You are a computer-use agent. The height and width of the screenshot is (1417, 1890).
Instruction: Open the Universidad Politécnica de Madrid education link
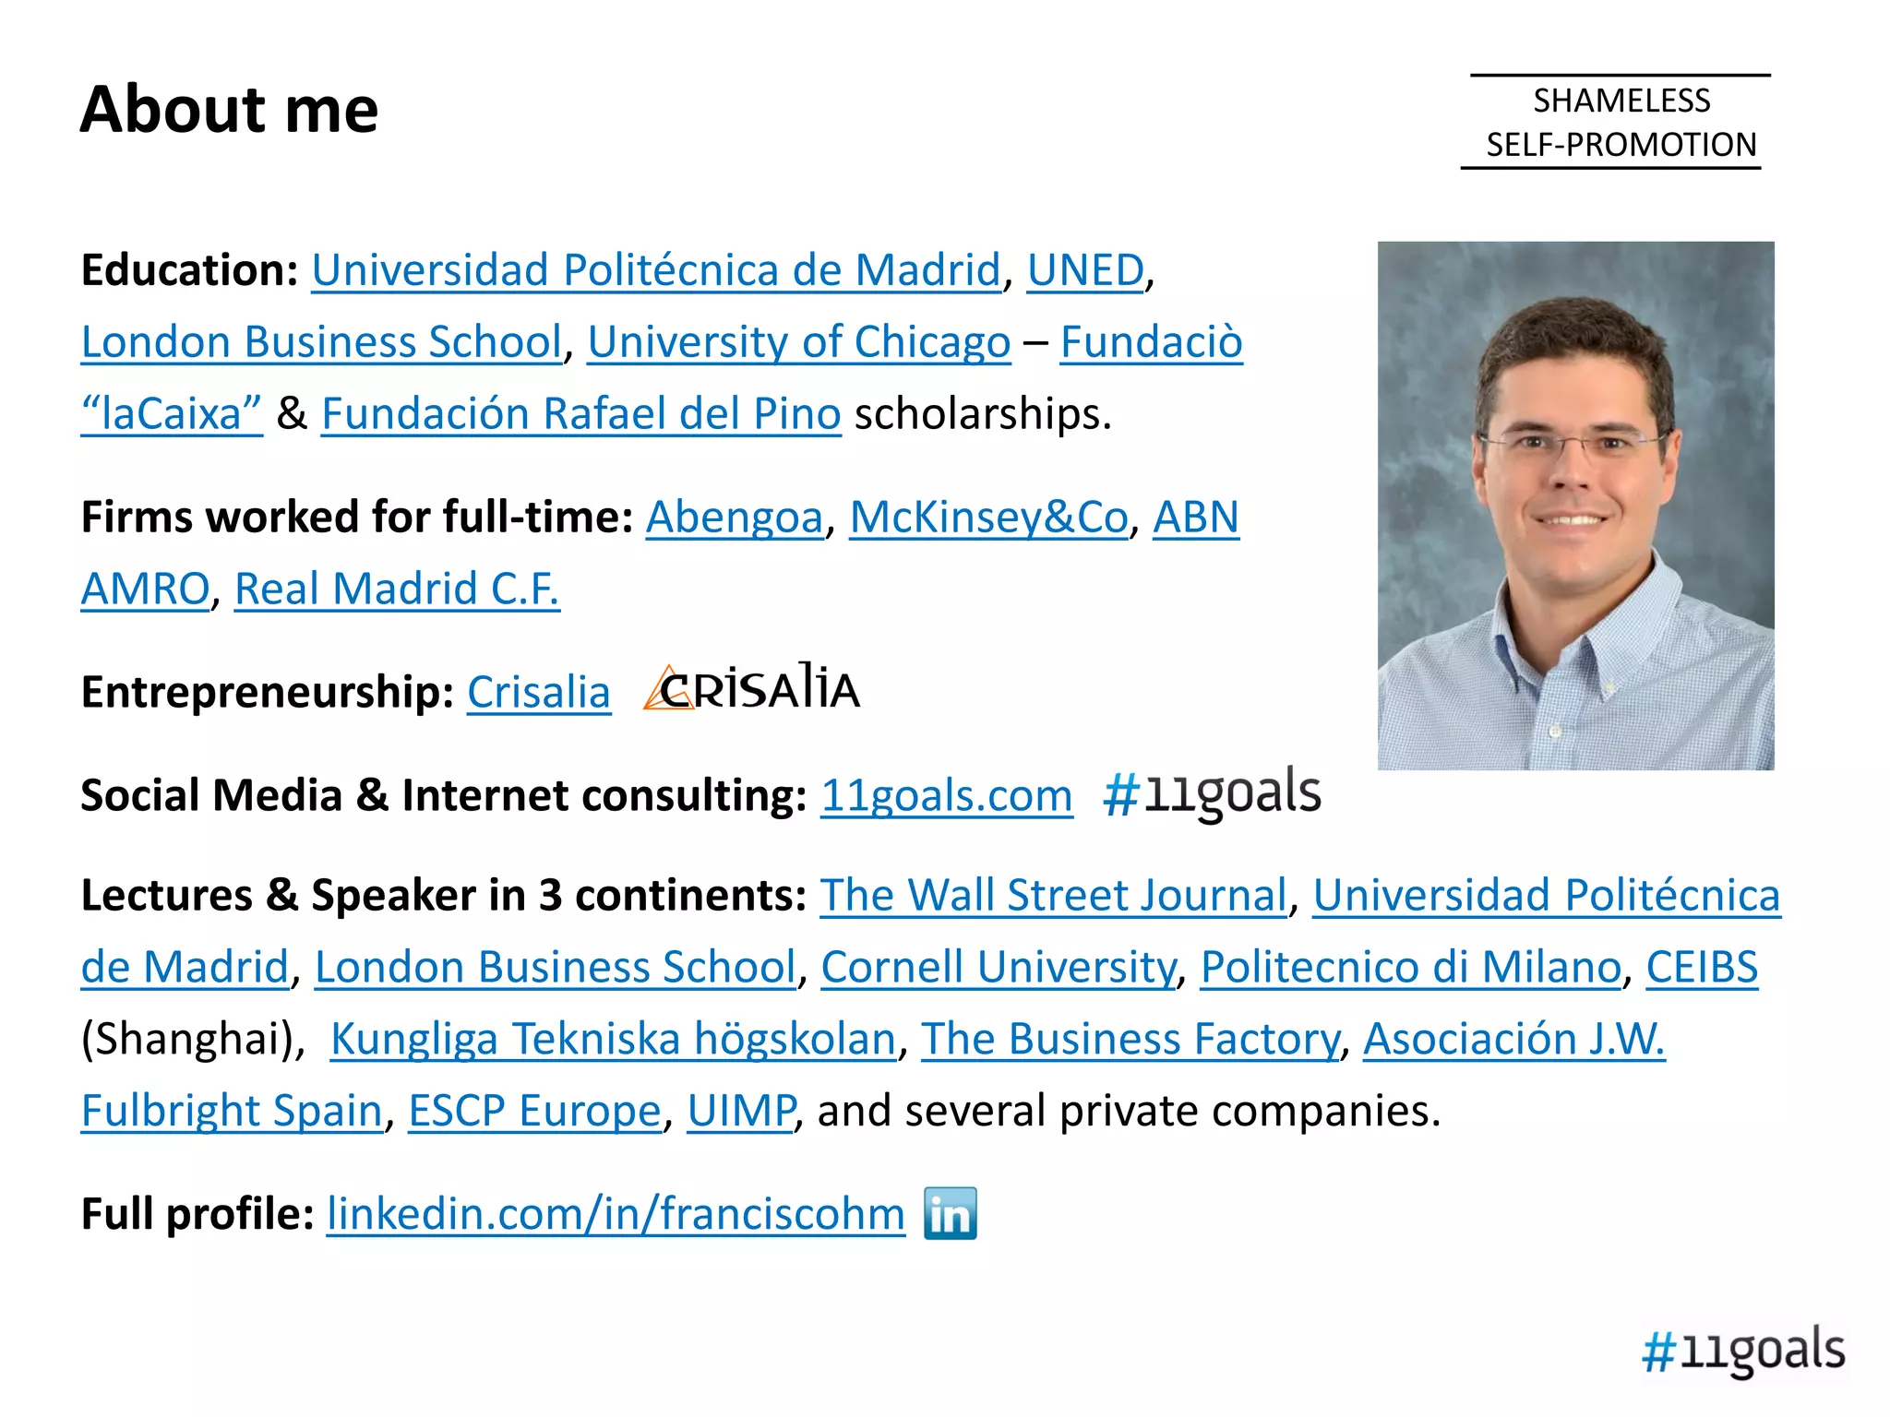[x=656, y=270]
